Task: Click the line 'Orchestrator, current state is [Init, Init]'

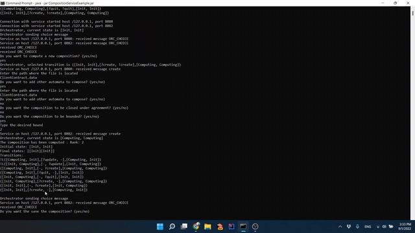Action: (x=41, y=30)
